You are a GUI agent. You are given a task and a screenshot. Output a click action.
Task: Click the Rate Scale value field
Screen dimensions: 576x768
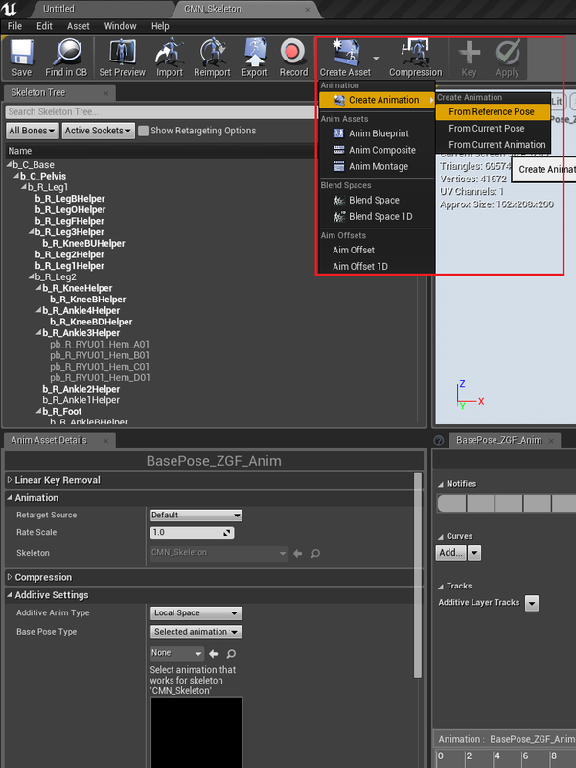[x=192, y=533]
